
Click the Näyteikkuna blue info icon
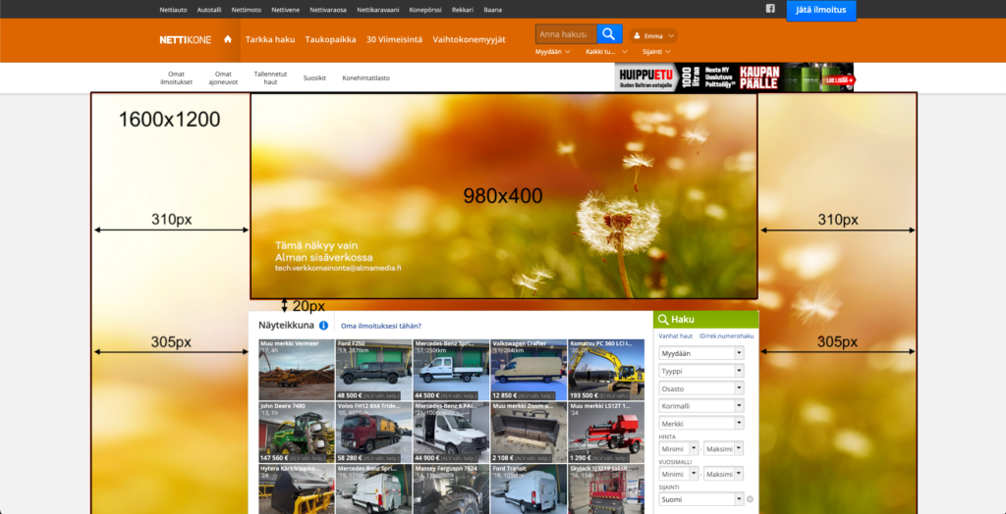point(323,326)
